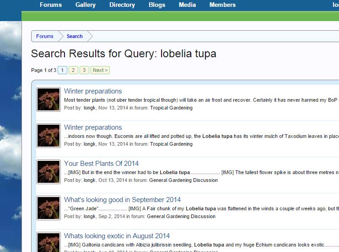Click the Forums breadcrumb link

click(x=45, y=36)
